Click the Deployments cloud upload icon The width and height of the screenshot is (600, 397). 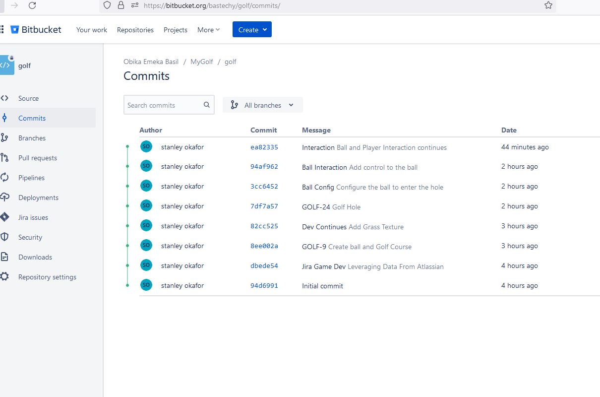point(4,198)
